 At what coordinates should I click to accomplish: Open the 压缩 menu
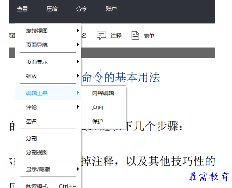click(52, 9)
